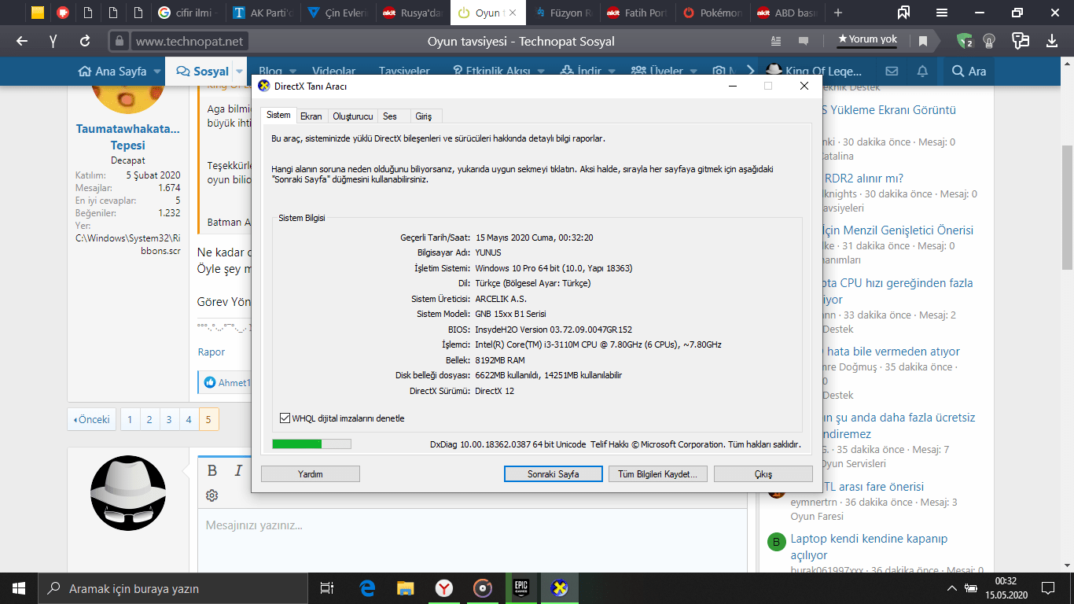
Task: Click the Yardım button
Action: (311, 474)
